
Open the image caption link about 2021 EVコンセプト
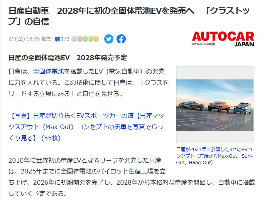click(215, 156)
